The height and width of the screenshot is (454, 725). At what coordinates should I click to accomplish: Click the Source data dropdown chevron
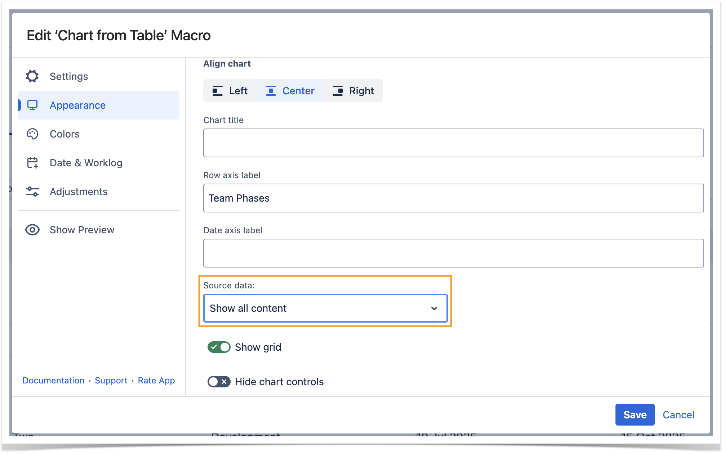[434, 308]
